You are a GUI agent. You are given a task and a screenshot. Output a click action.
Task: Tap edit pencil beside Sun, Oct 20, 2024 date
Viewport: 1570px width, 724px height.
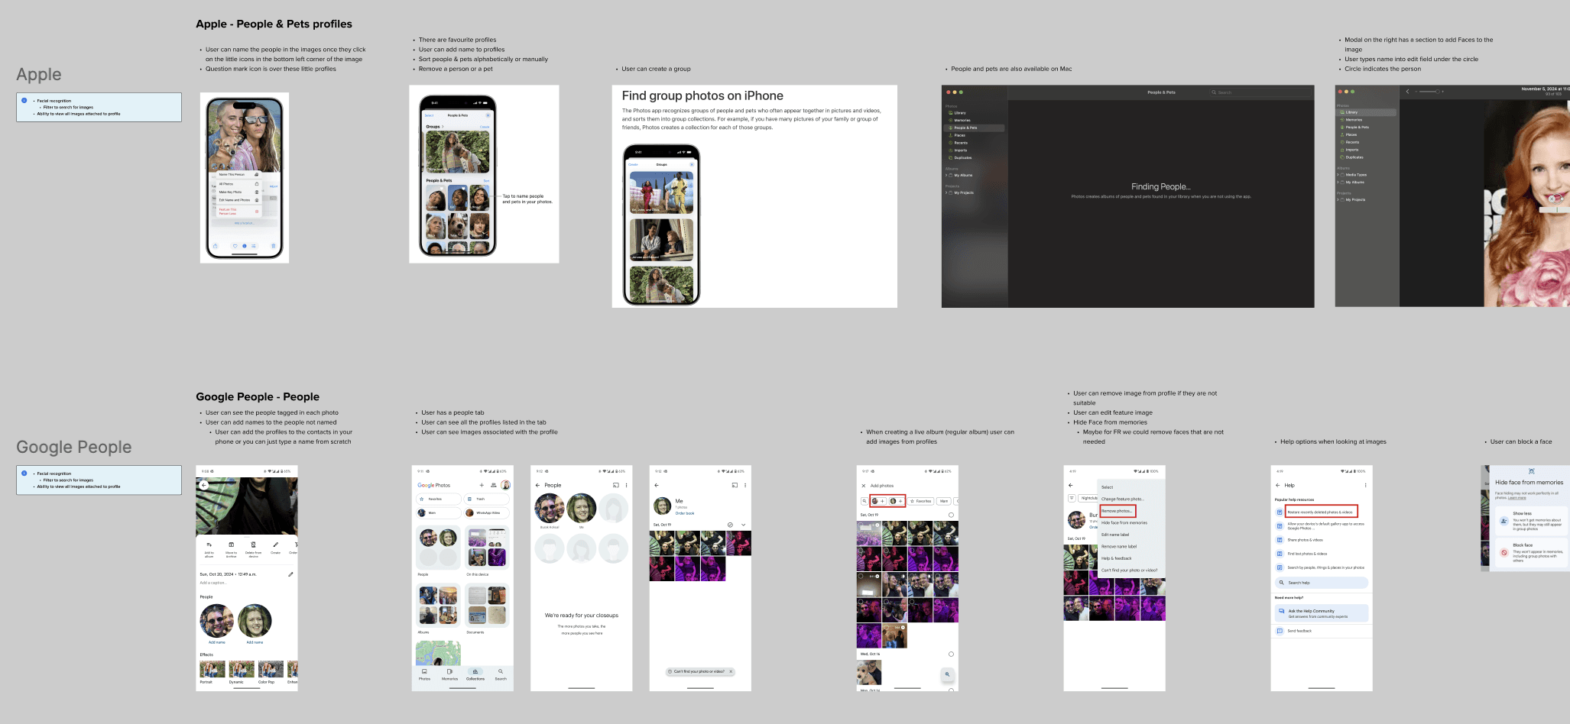pyautogui.click(x=290, y=574)
